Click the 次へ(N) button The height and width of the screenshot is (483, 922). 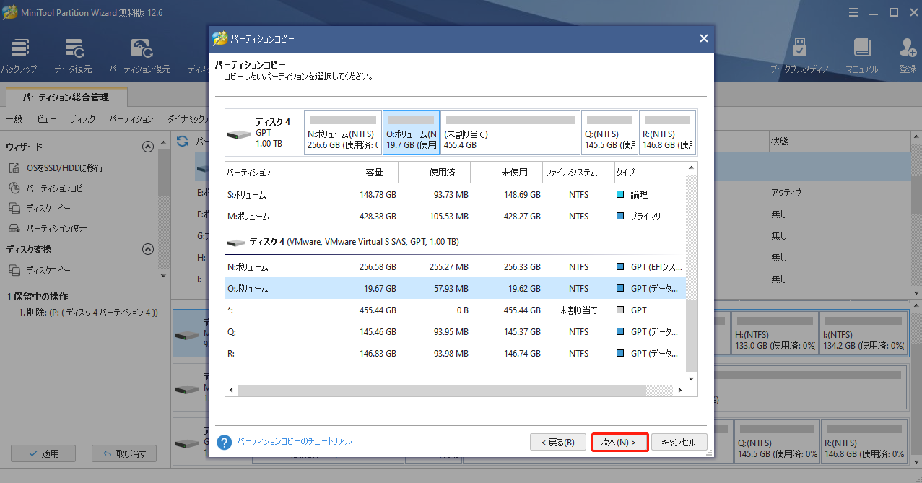tap(619, 441)
